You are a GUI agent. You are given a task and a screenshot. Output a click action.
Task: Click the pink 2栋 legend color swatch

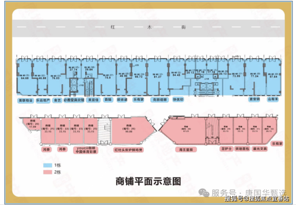tap(48, 172)
